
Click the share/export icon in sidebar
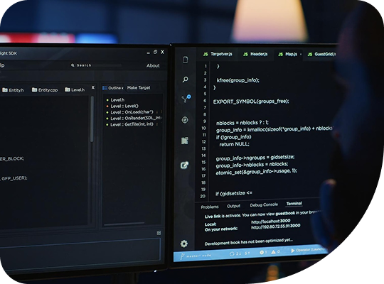coord(184,165)
